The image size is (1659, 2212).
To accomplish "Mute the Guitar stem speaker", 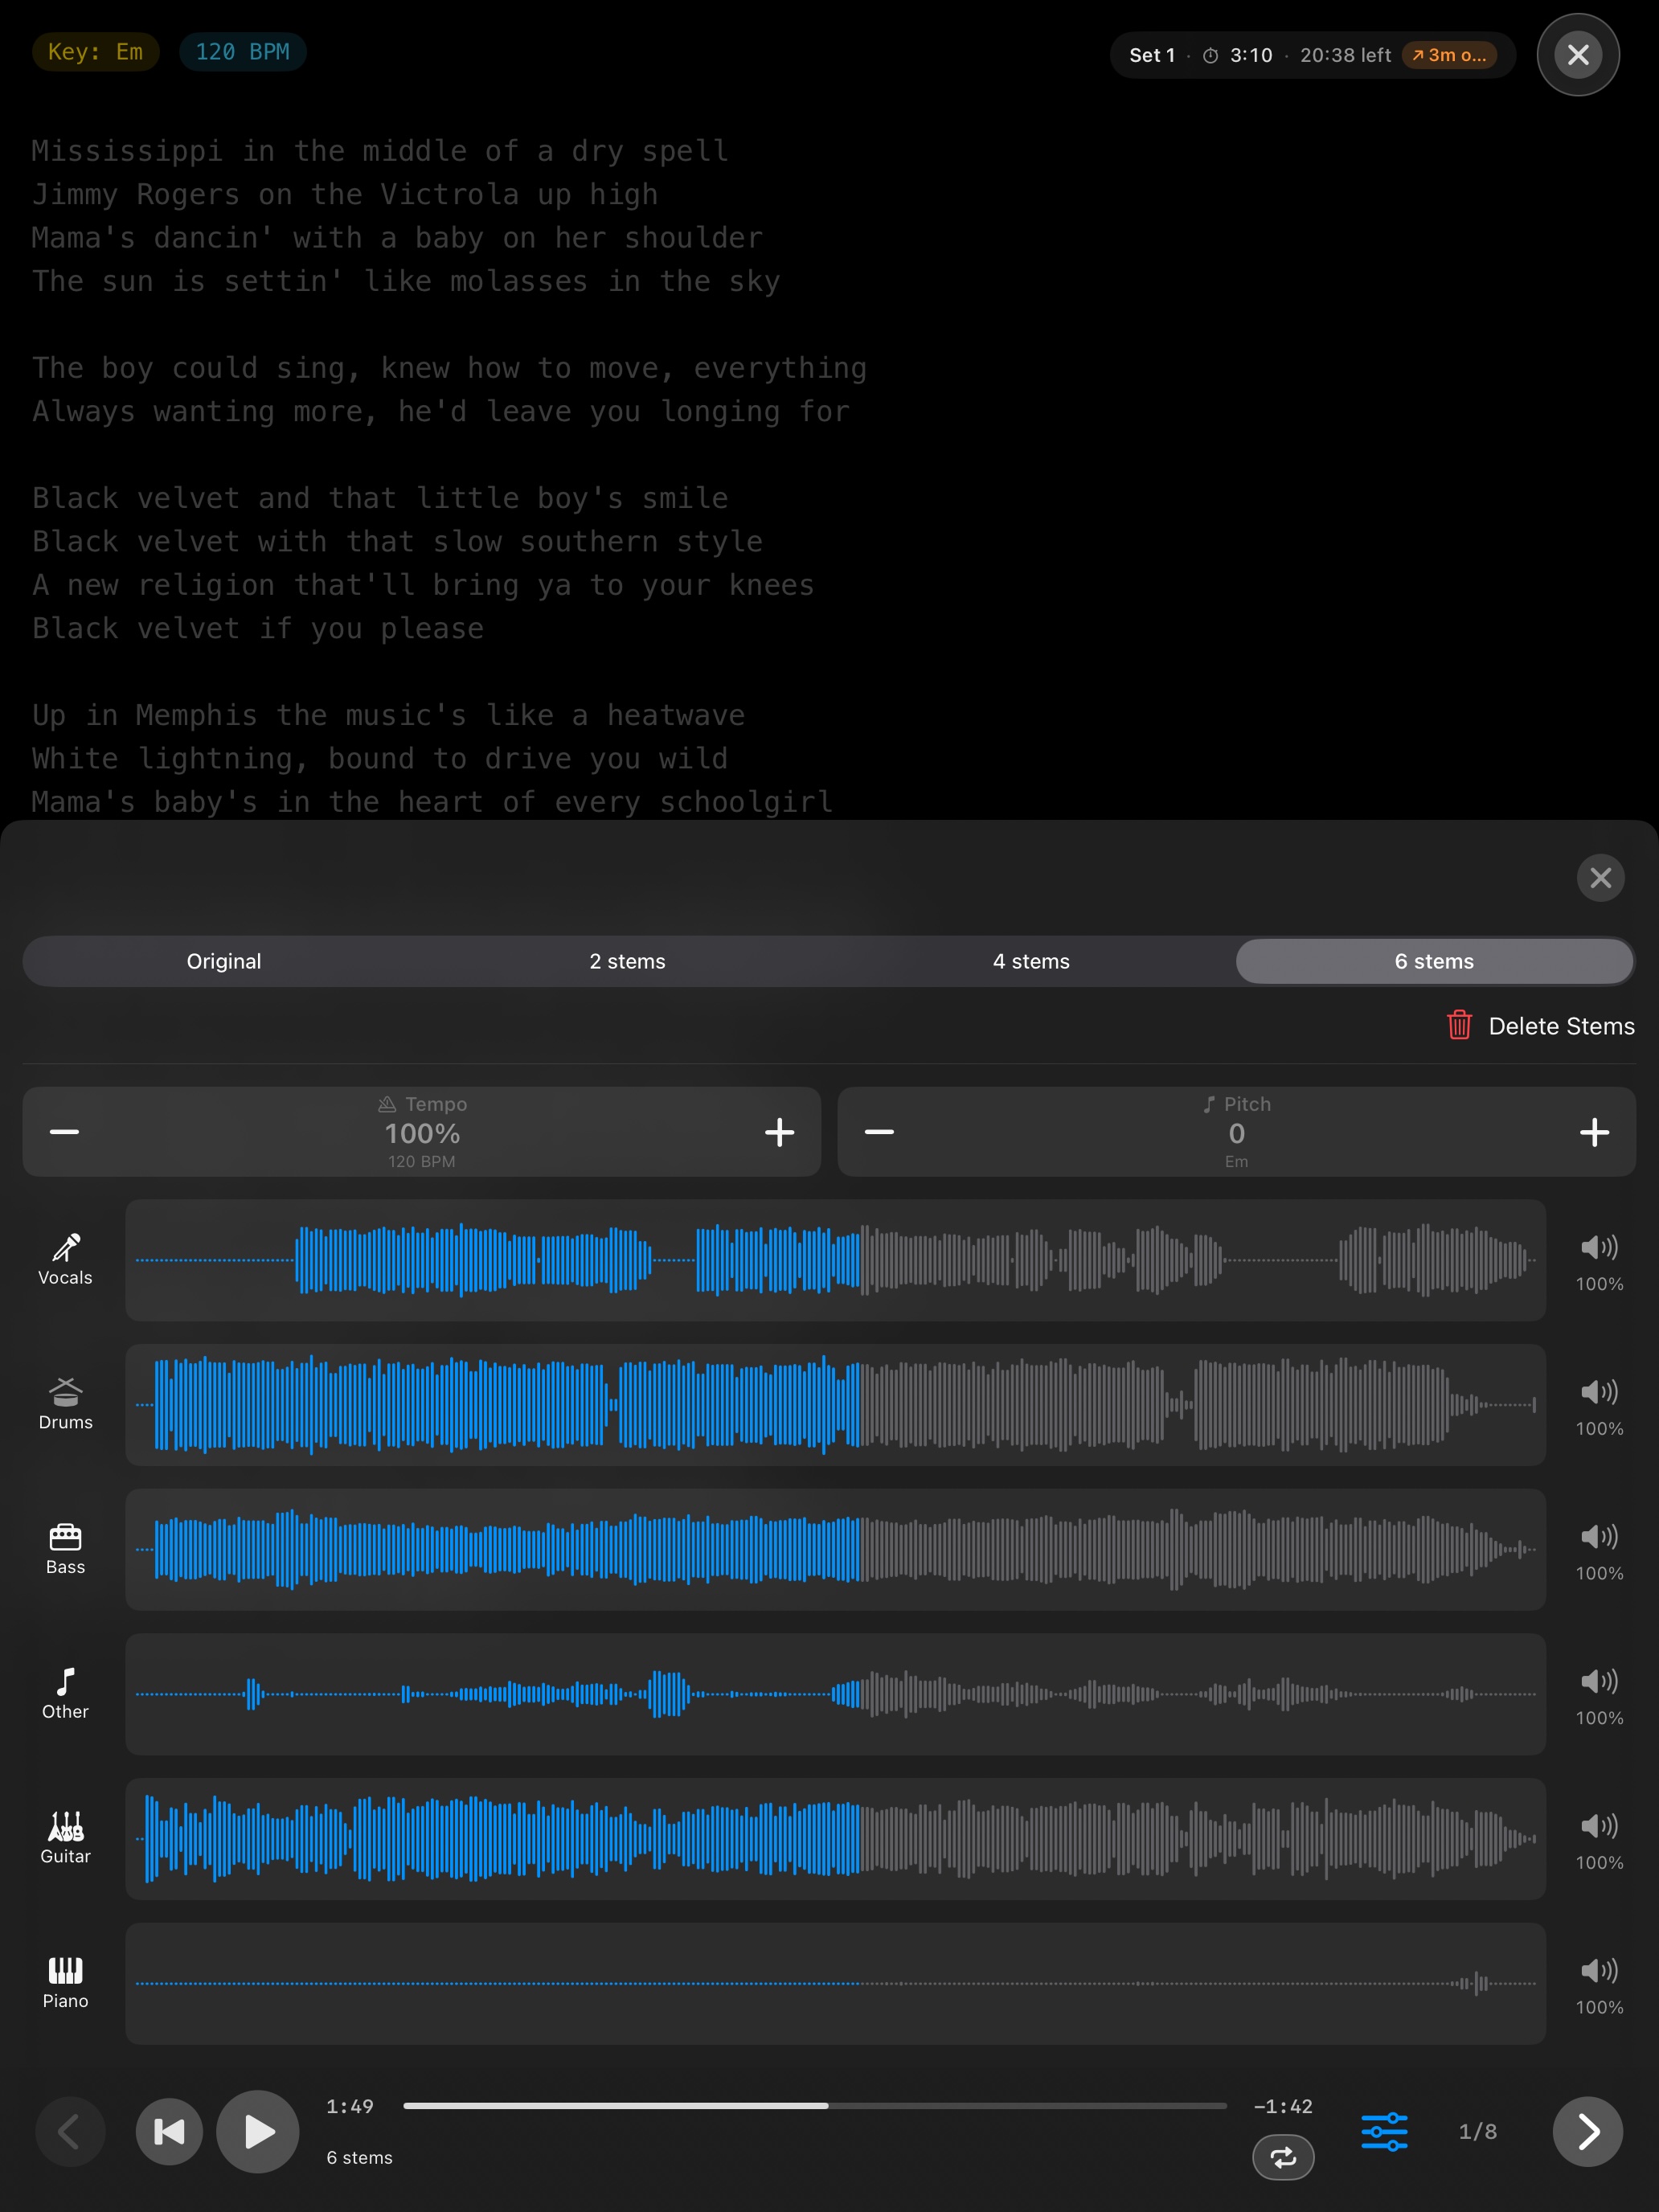I will pos(1599,1826).
